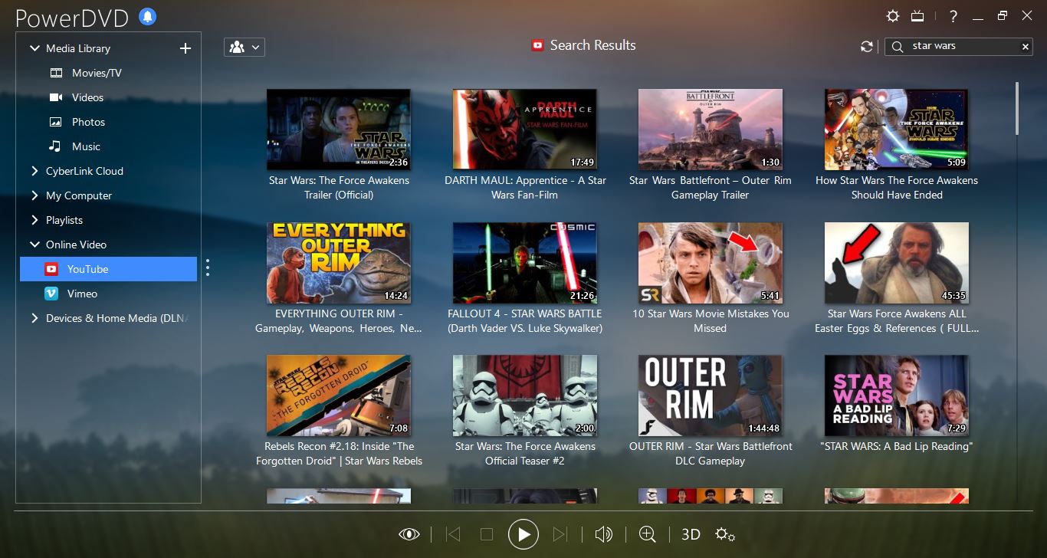Open zoom magnifier control
Viewport: 1047px width, 558px height.
pyautogui.click(x=647, y=534)
